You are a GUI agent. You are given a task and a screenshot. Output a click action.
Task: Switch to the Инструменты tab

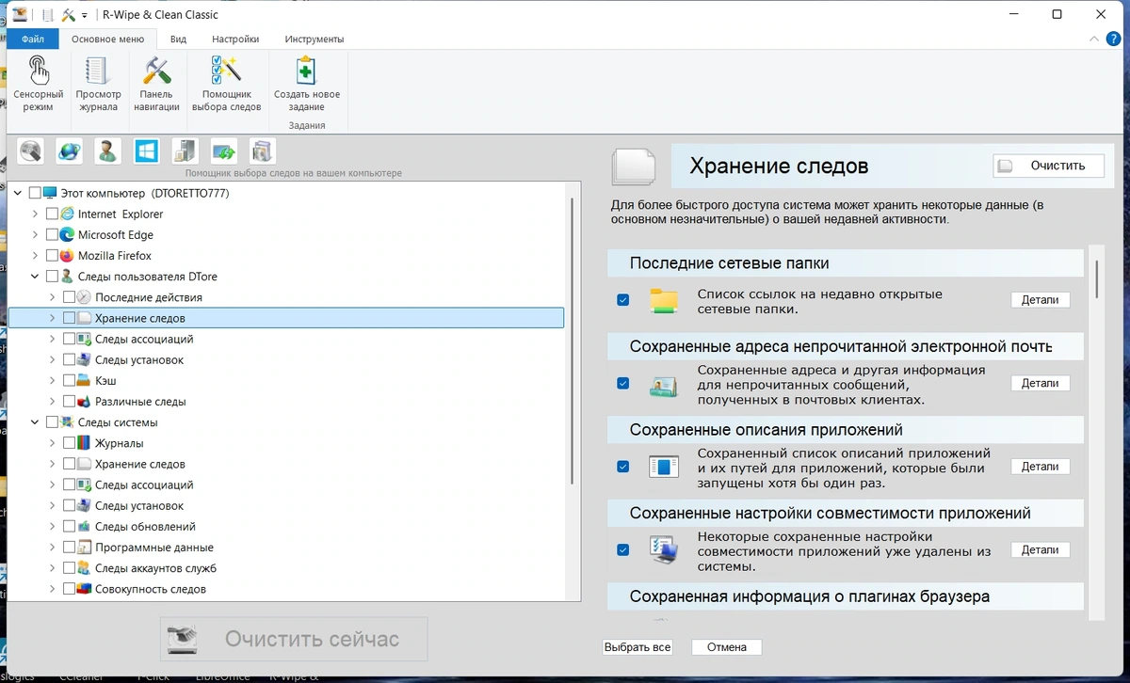pos(315,40)
